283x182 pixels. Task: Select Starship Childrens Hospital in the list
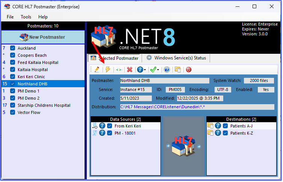44,105
